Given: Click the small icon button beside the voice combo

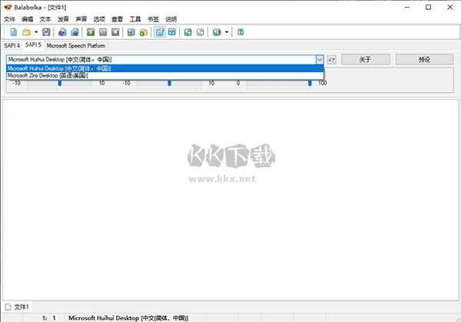Looking at the screenshot, I should [x=332, y=60].
